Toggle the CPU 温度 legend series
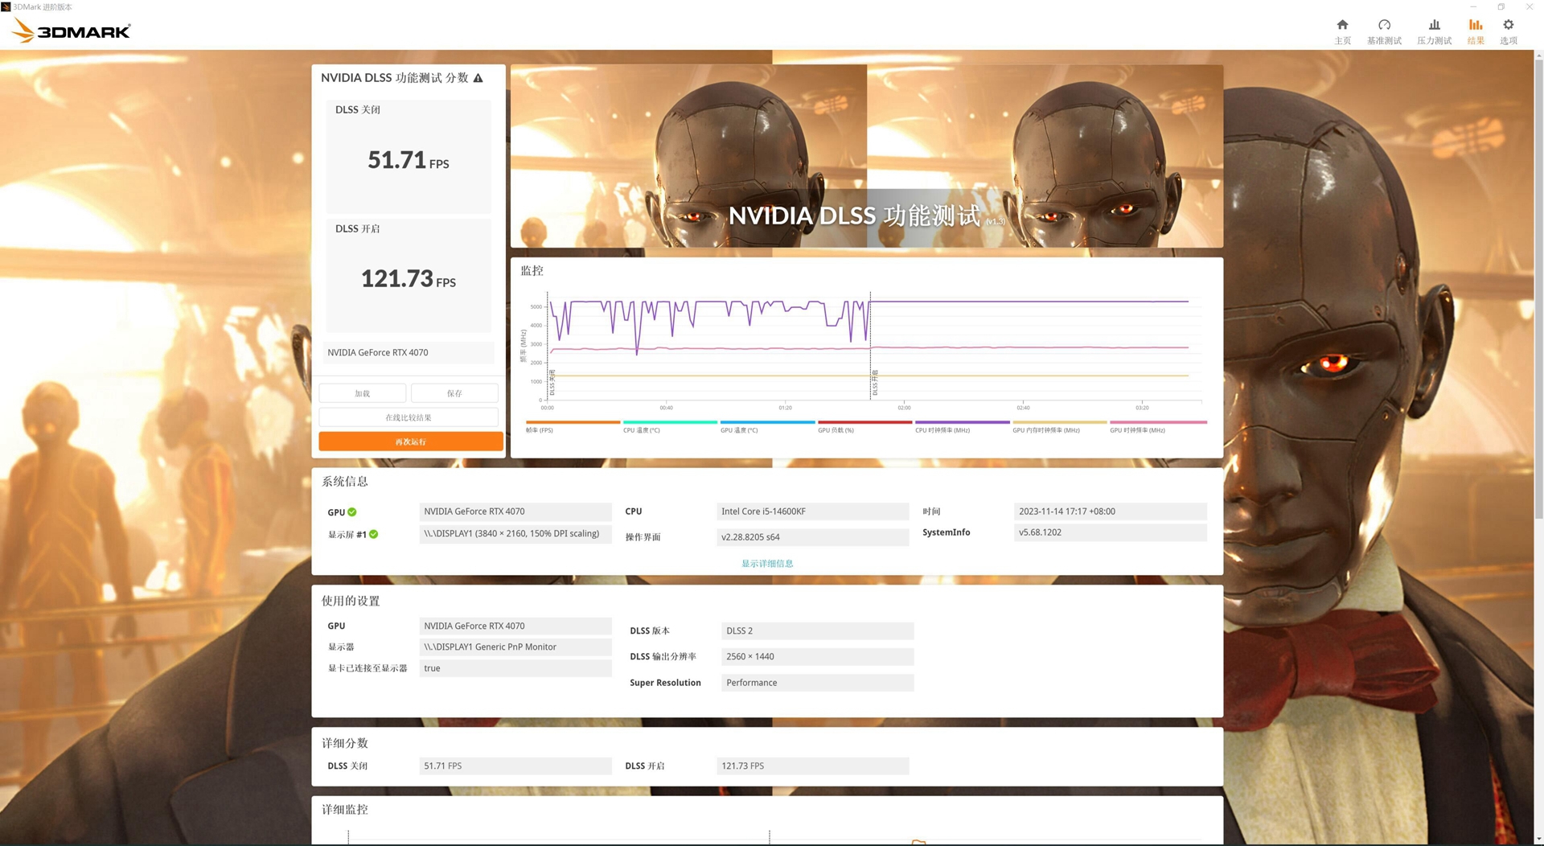 tap(641, 430)
